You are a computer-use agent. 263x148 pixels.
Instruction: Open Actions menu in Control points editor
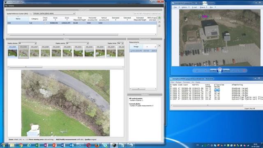coord(11,6)
